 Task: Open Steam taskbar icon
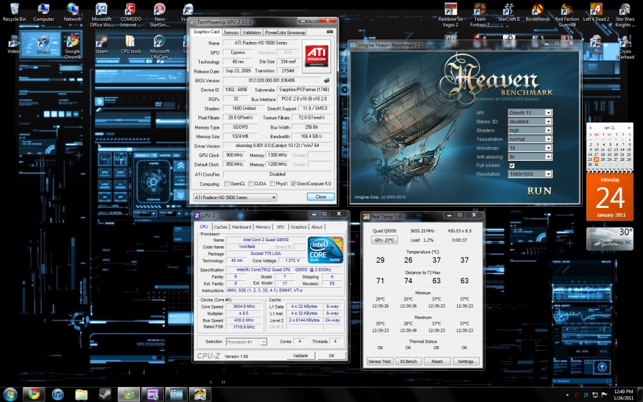pyautogui.click(x=105, y=394)
